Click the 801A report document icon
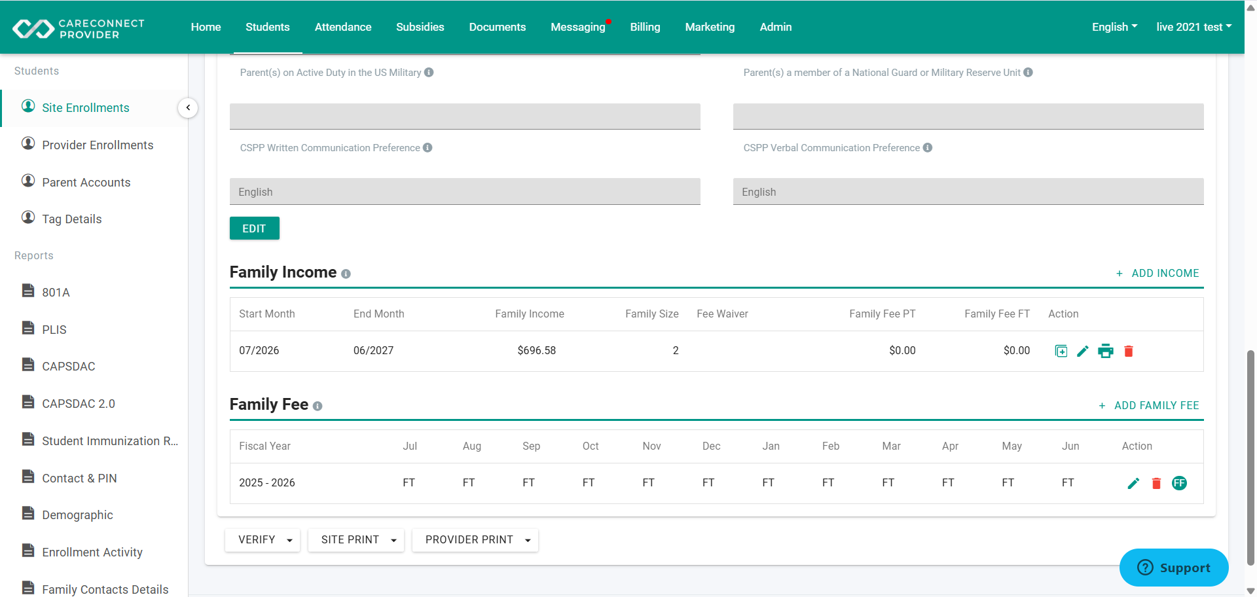This screenshot has height=597, width=1257. coord(28,291)
